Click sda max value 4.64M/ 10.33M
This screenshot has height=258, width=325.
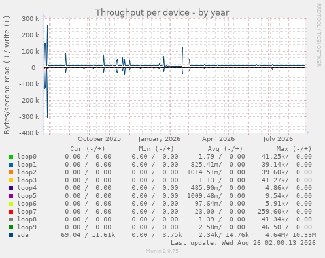point(290,235)
